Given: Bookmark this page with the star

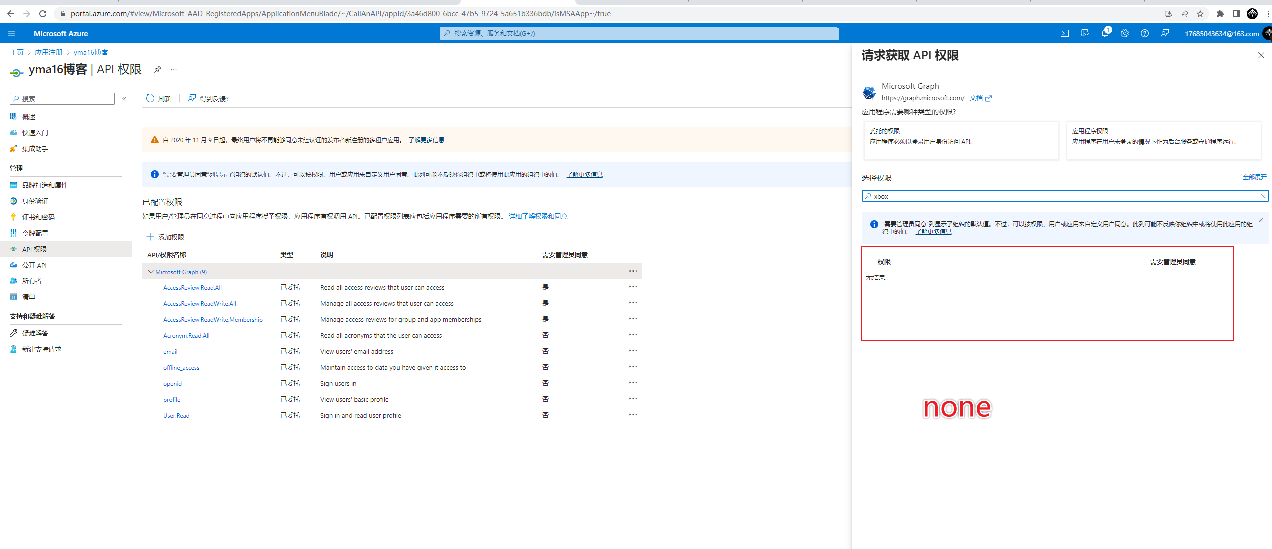Looking at the screenshot, I should pos(1200,14).
